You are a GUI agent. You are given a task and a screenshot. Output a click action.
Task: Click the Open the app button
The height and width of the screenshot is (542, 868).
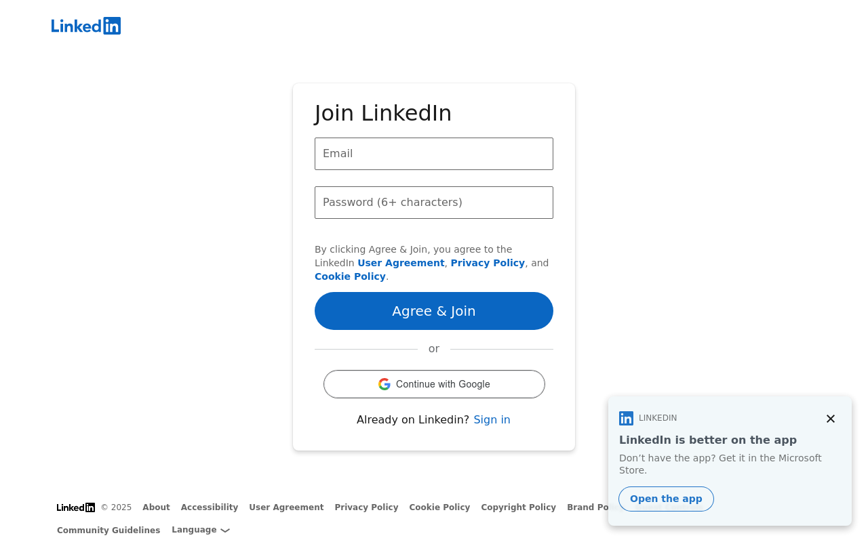point(666,499)
